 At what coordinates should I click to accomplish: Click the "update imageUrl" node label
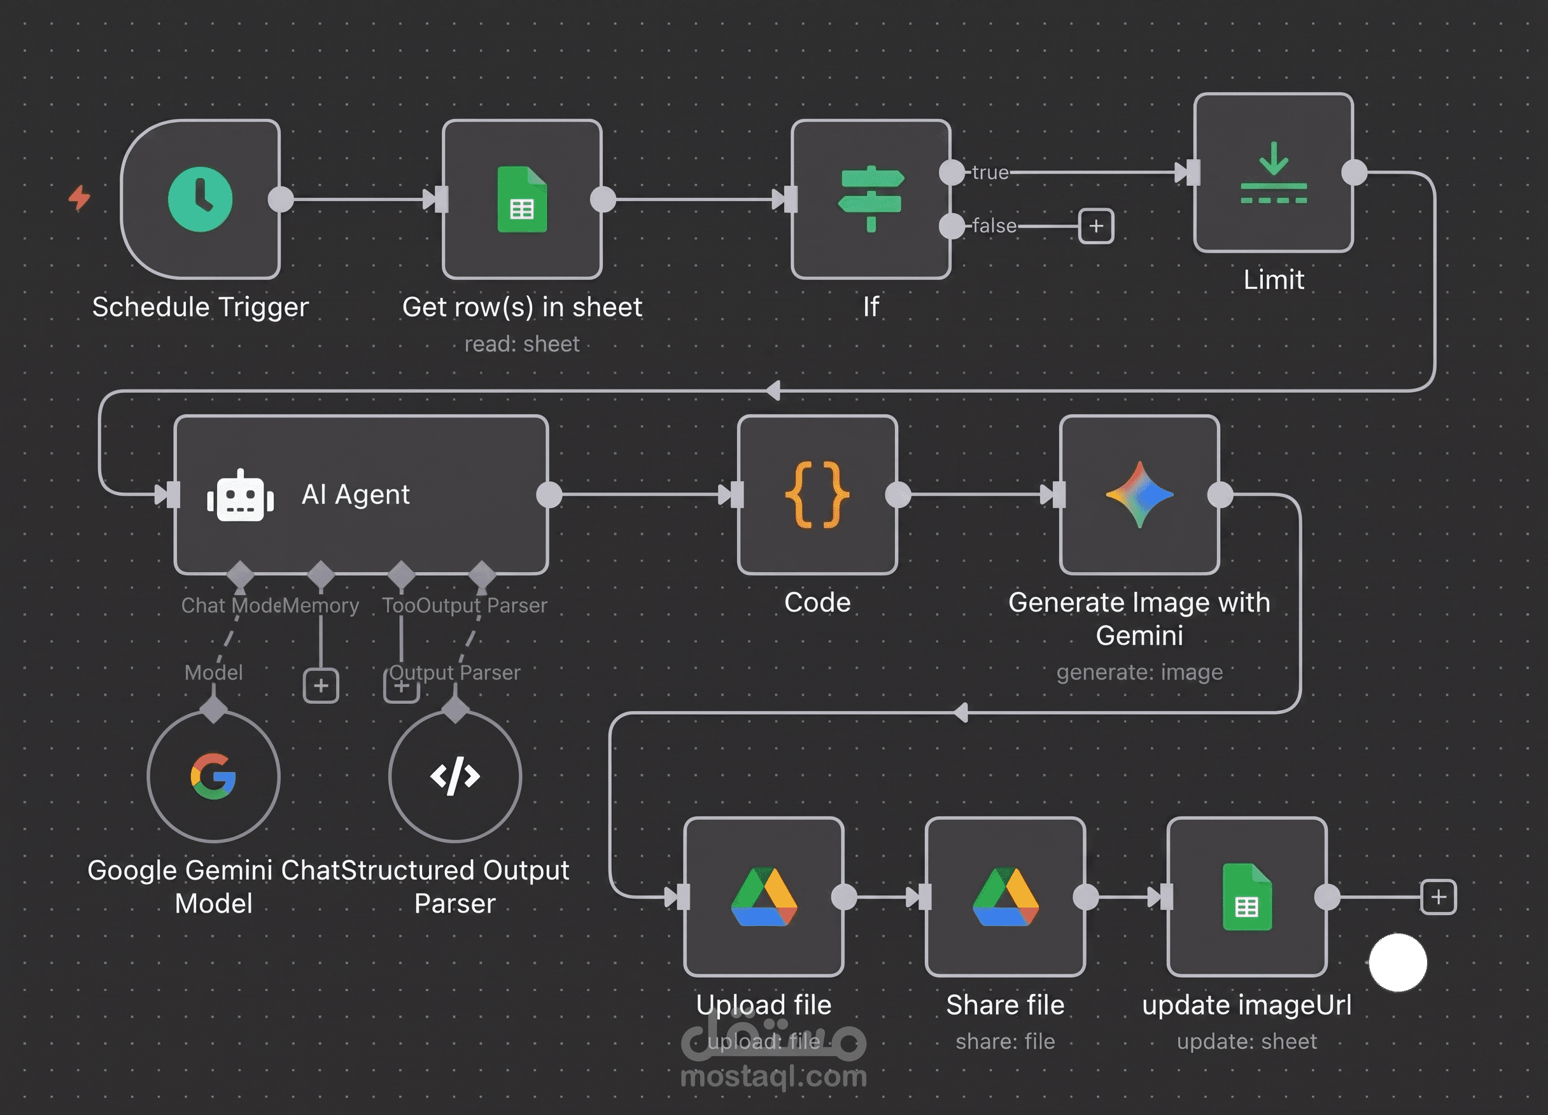click(1247, 1005)
